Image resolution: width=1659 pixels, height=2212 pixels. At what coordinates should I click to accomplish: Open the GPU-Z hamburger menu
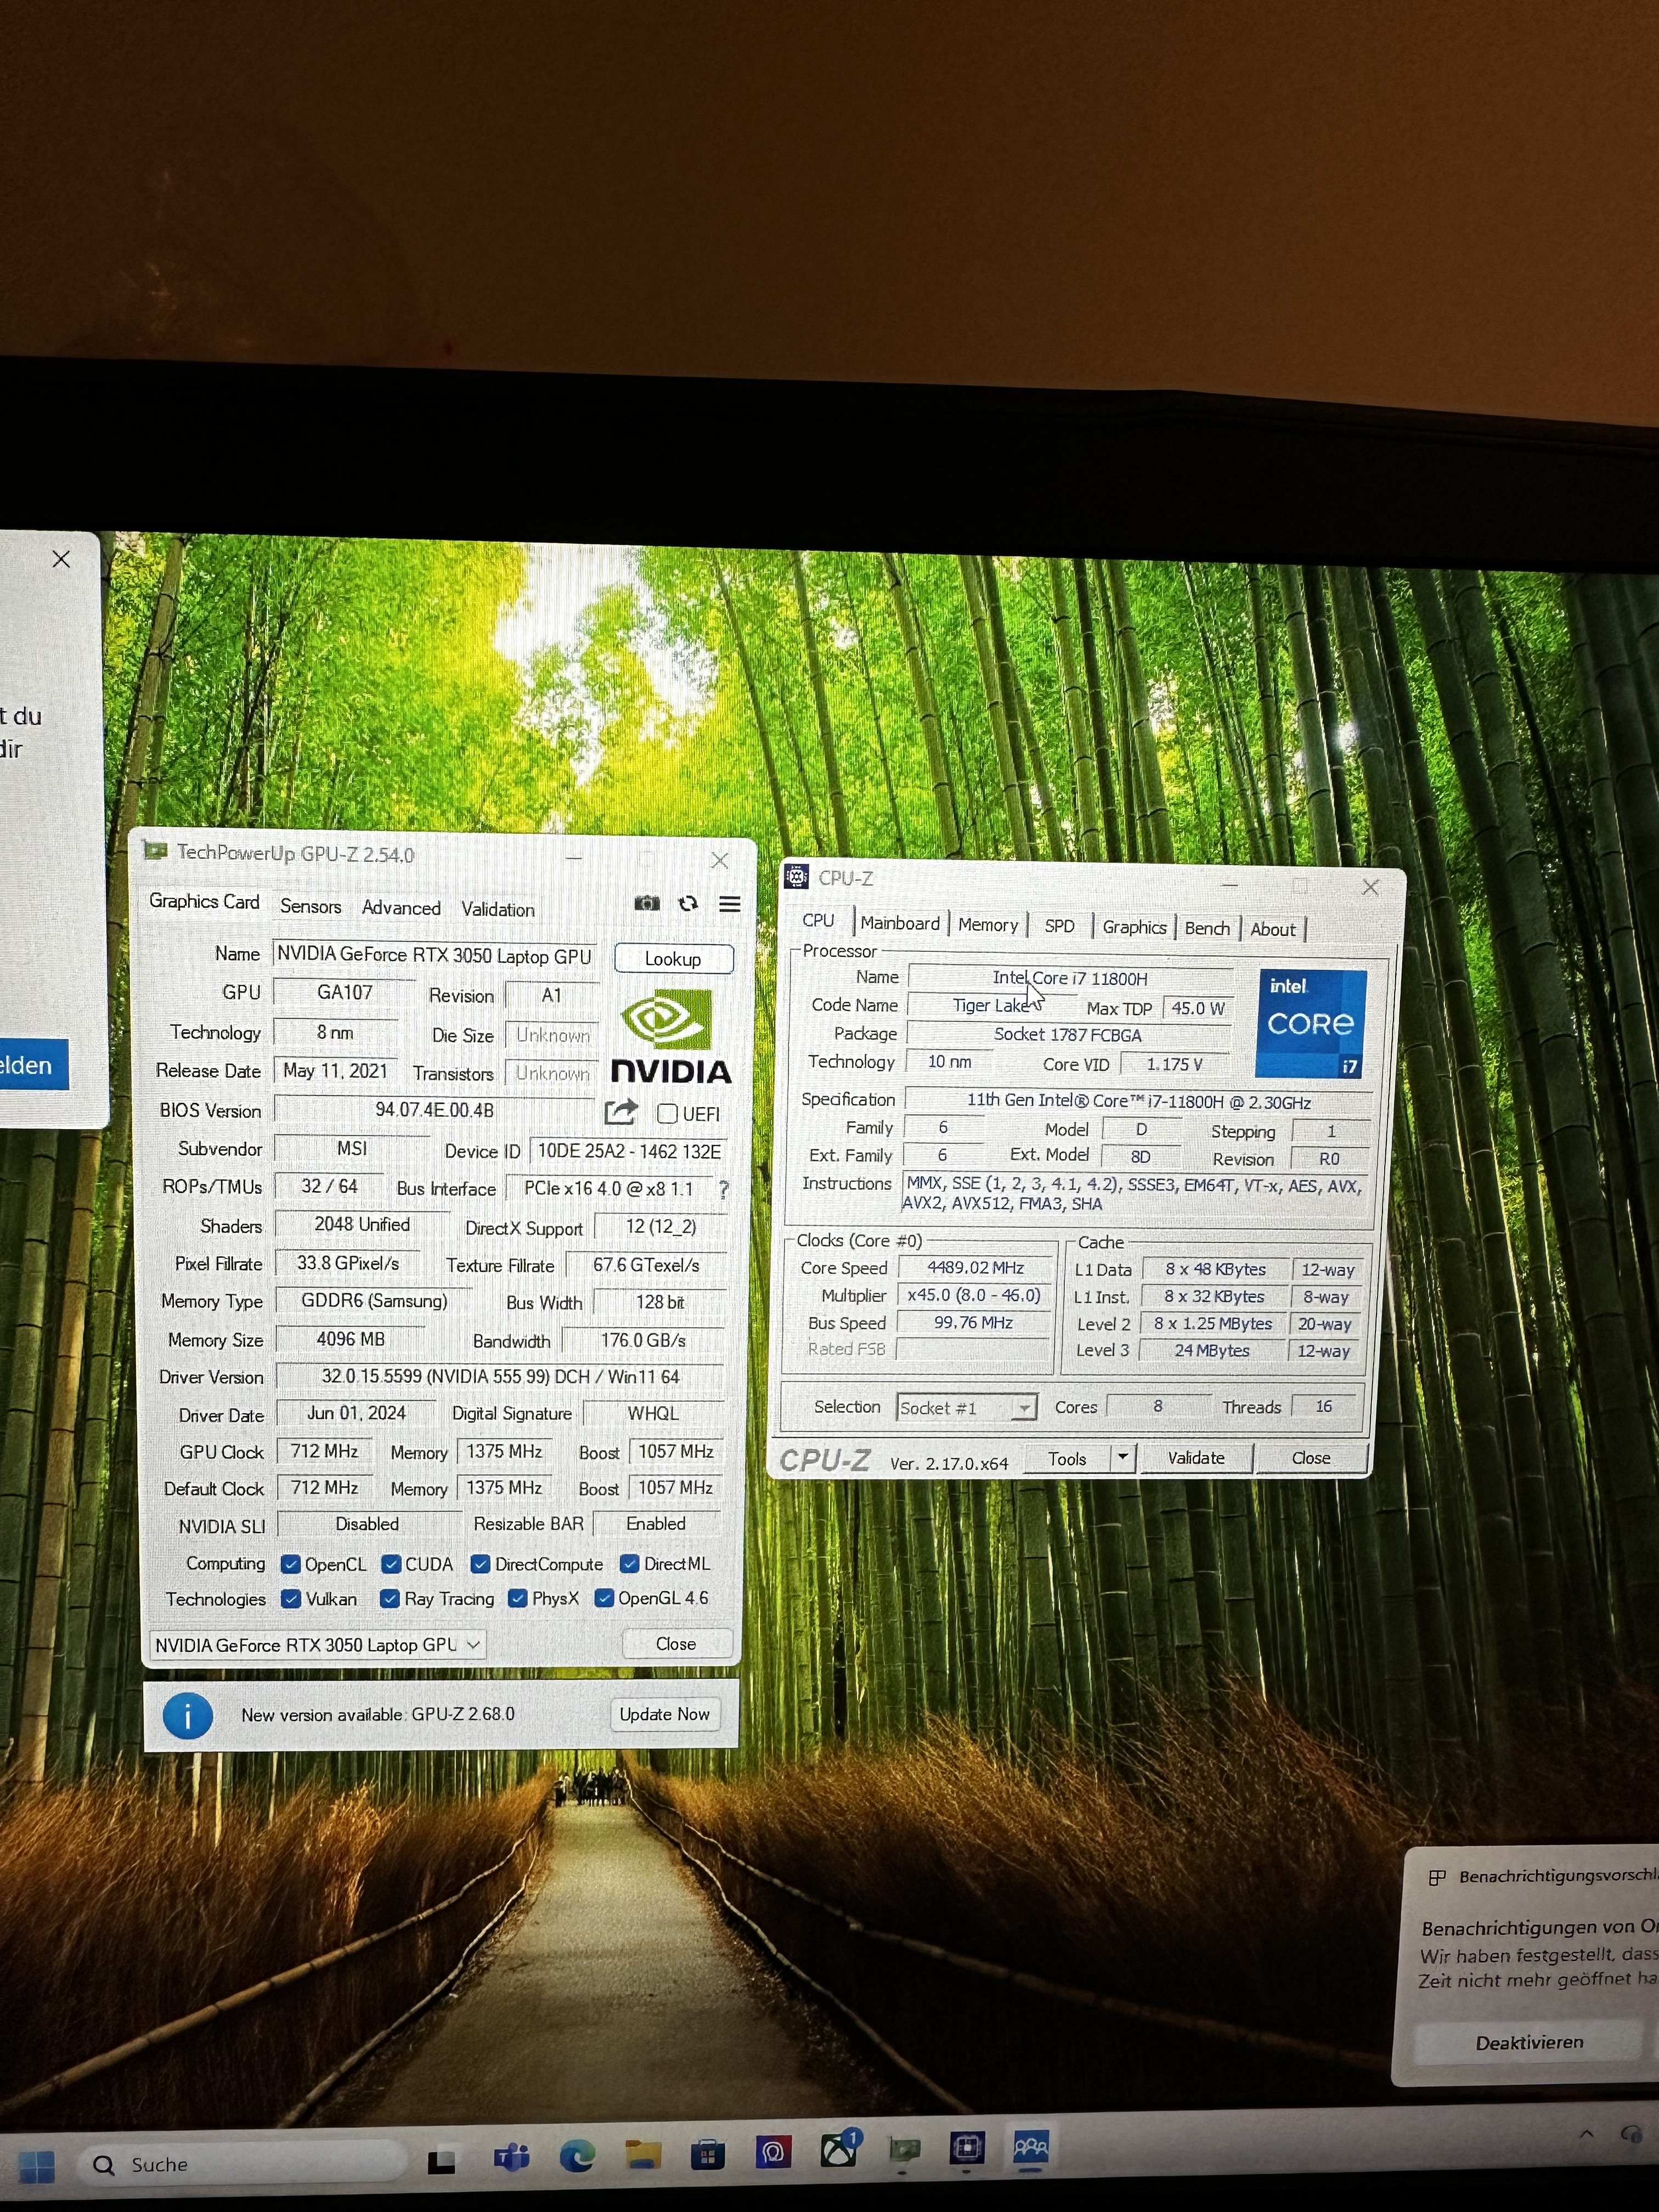(x=730, y=904)
